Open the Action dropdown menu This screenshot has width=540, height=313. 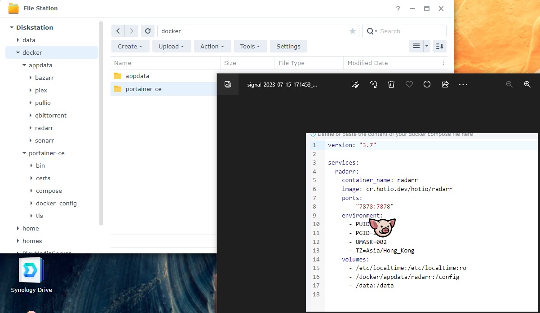(x=212, y=46)
